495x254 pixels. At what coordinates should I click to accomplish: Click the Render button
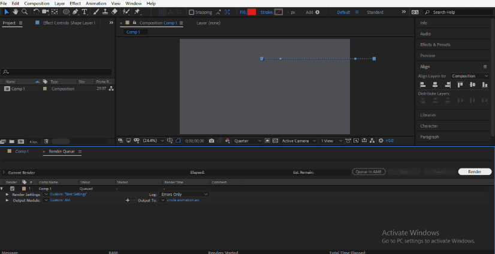[474, 172]
